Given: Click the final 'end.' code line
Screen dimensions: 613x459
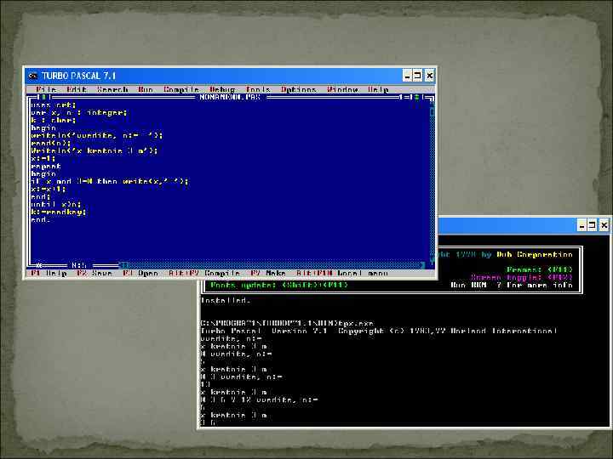Looking at the screenshot, I should point(41,220).
